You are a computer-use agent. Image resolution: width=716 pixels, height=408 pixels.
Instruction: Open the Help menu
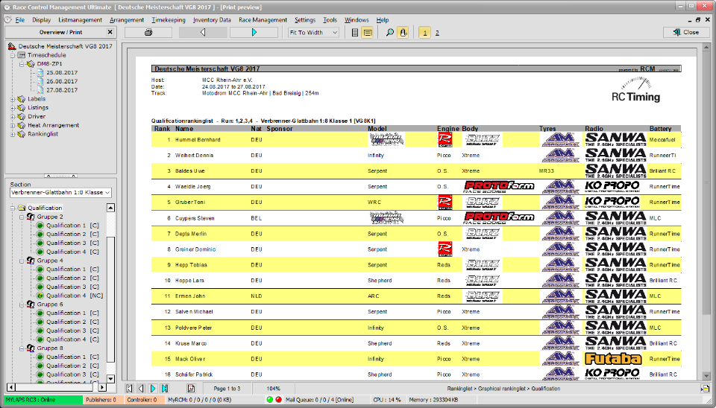pos(383,20)
